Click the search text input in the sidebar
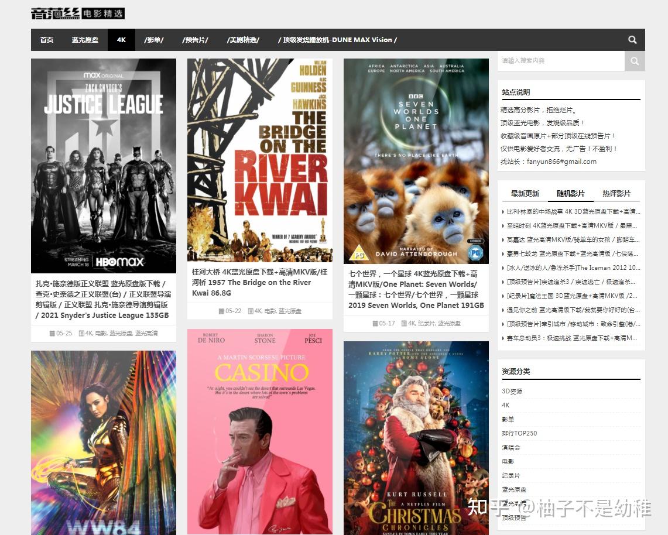 (x=561, y=61)
